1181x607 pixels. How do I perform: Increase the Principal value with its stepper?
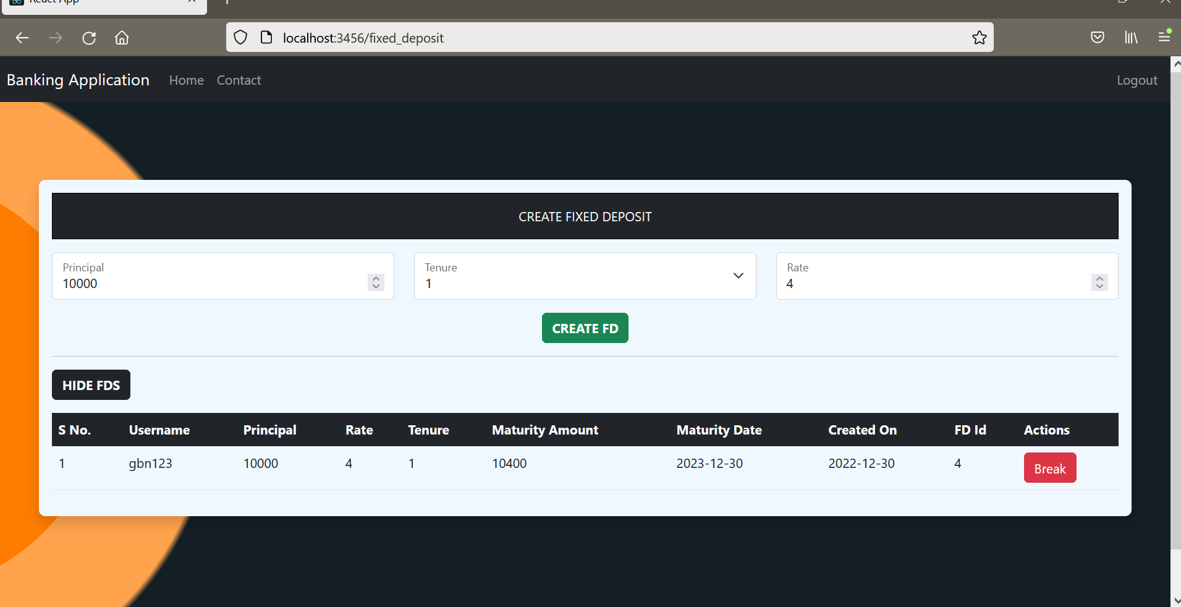pyautogui.click(x=375, y=279)
